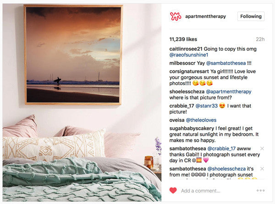Delete the sambatothesea comment mentioning @crabbie_17
The height and width of the screenshot is (204, 275).
[x=262, y=149]
